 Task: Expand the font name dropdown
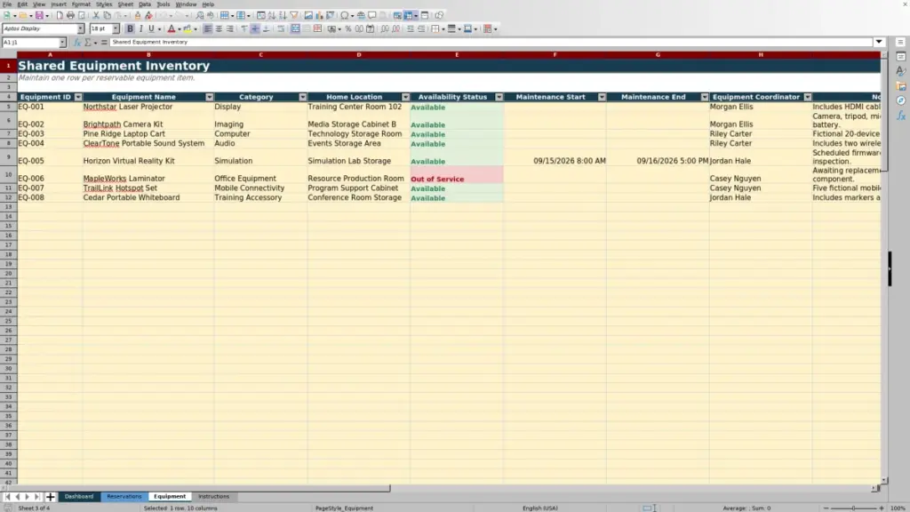[81, 29]
